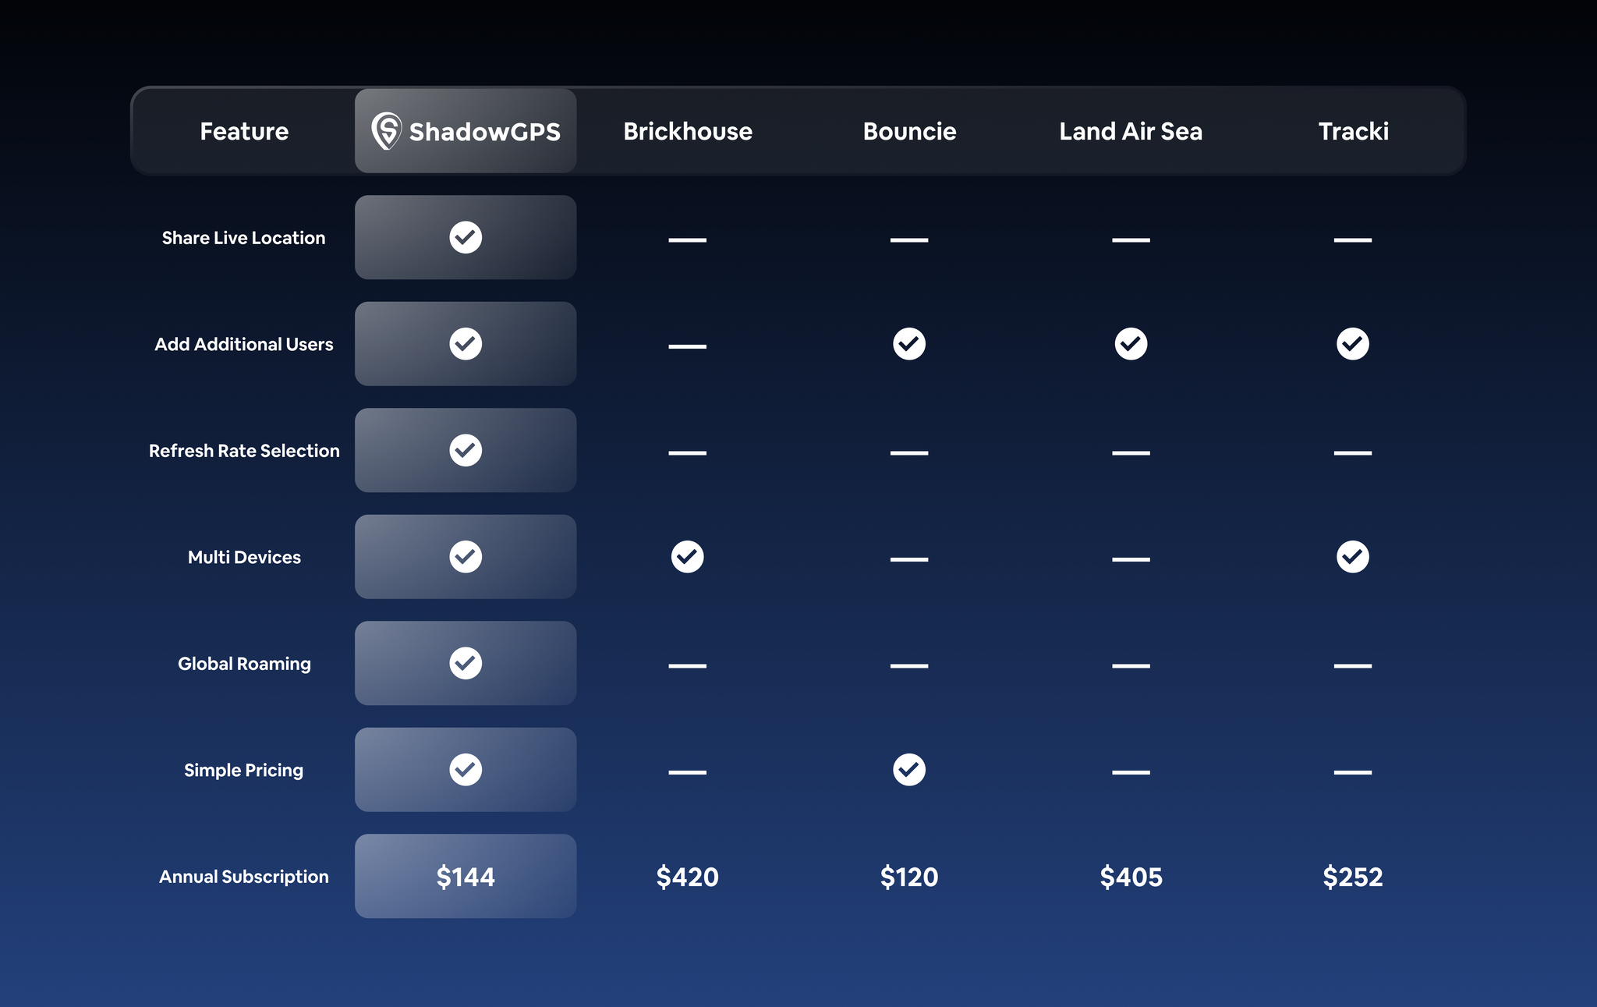The width and height of the screenshot is (1597, 1007).
Task: Click ShadowGPS Refresh Rate Selection checkmark
Action: coord(466,450)
